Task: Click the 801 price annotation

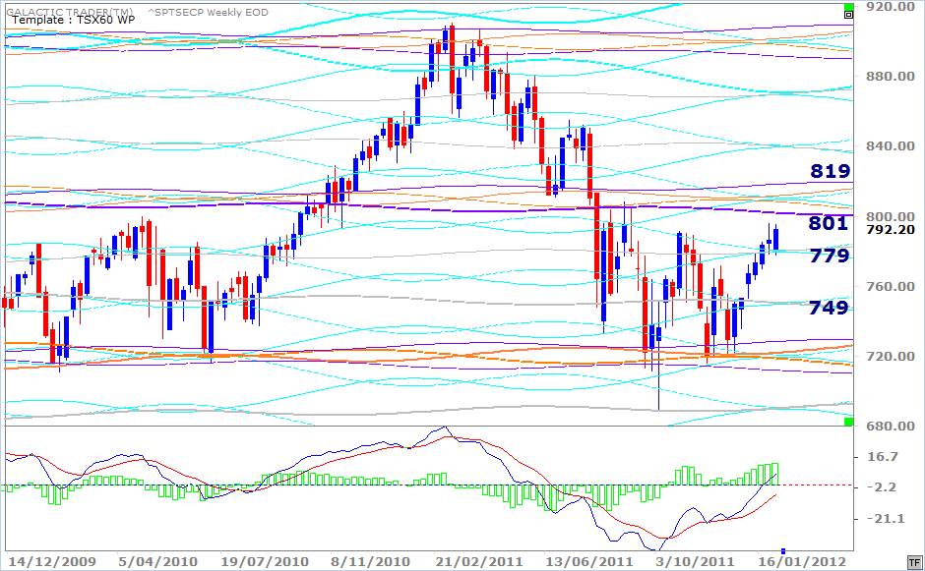Action: tap(829, 223)
